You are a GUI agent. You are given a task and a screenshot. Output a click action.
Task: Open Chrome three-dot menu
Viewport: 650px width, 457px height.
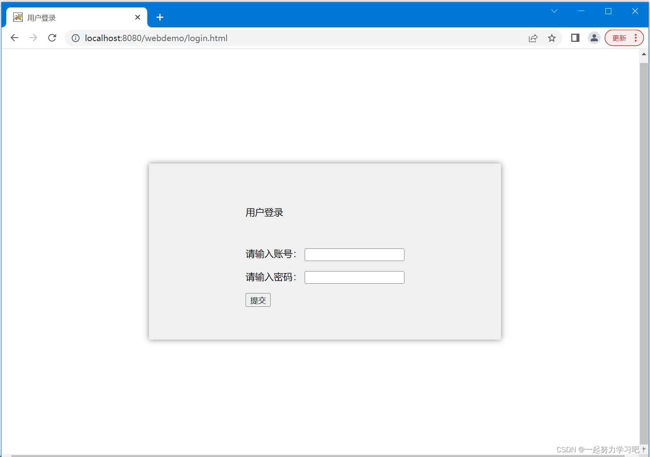636,38
